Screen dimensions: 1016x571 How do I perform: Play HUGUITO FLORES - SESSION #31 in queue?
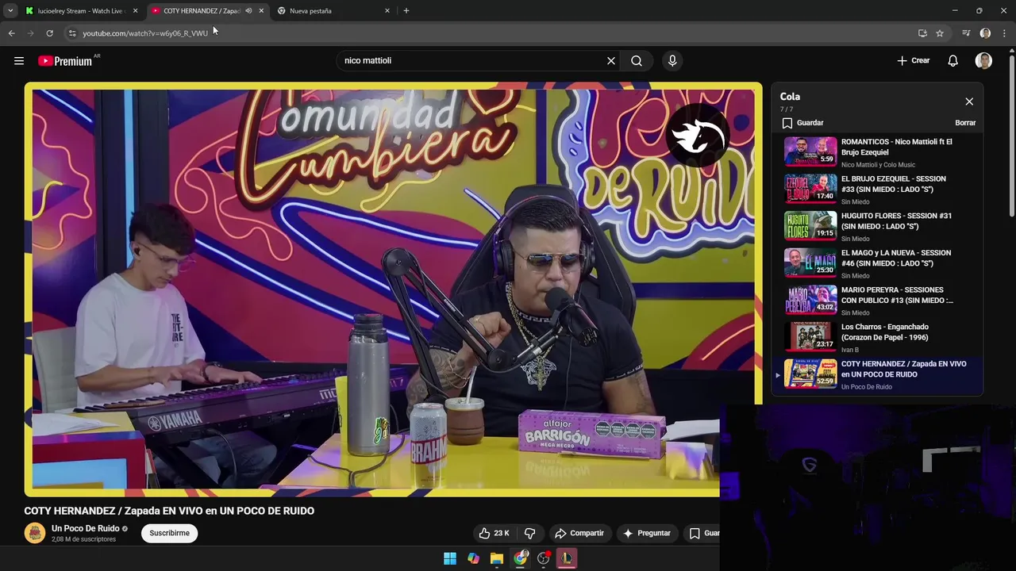tap(878, 226)
